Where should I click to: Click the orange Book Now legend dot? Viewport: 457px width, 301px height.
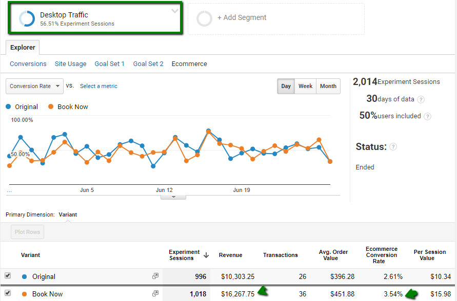[51, 106]
